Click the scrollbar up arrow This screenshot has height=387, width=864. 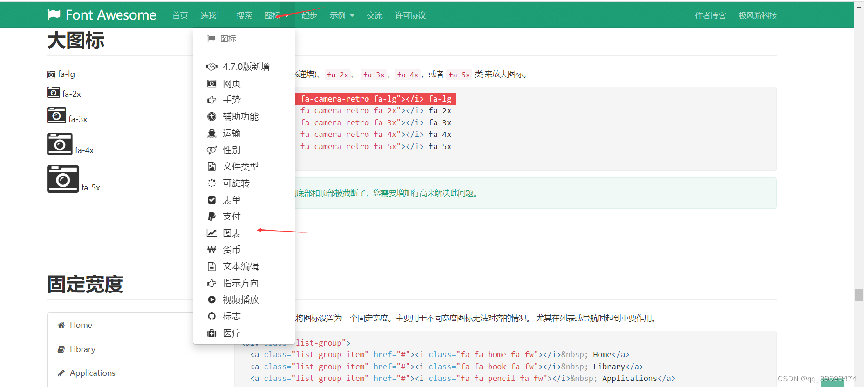point(859,7)
